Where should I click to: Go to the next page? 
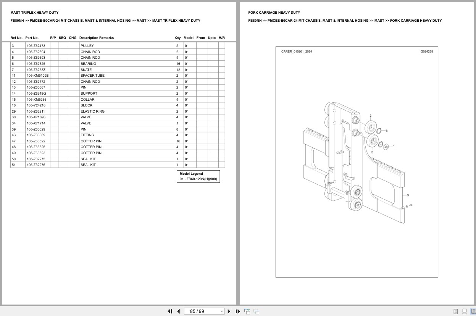pos(229,311)
